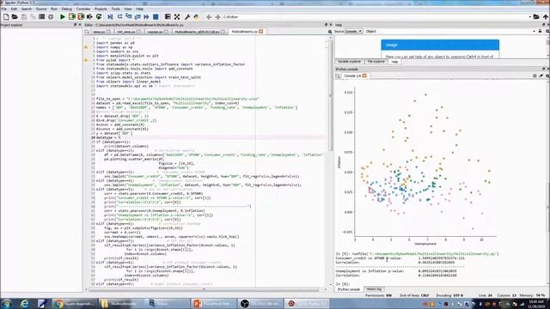Switch to the Chrome taskbar window
Screen dimensions: 550x309
75,303
